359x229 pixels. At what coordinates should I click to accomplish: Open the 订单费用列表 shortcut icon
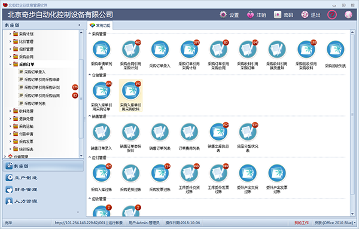coord(189,132)
